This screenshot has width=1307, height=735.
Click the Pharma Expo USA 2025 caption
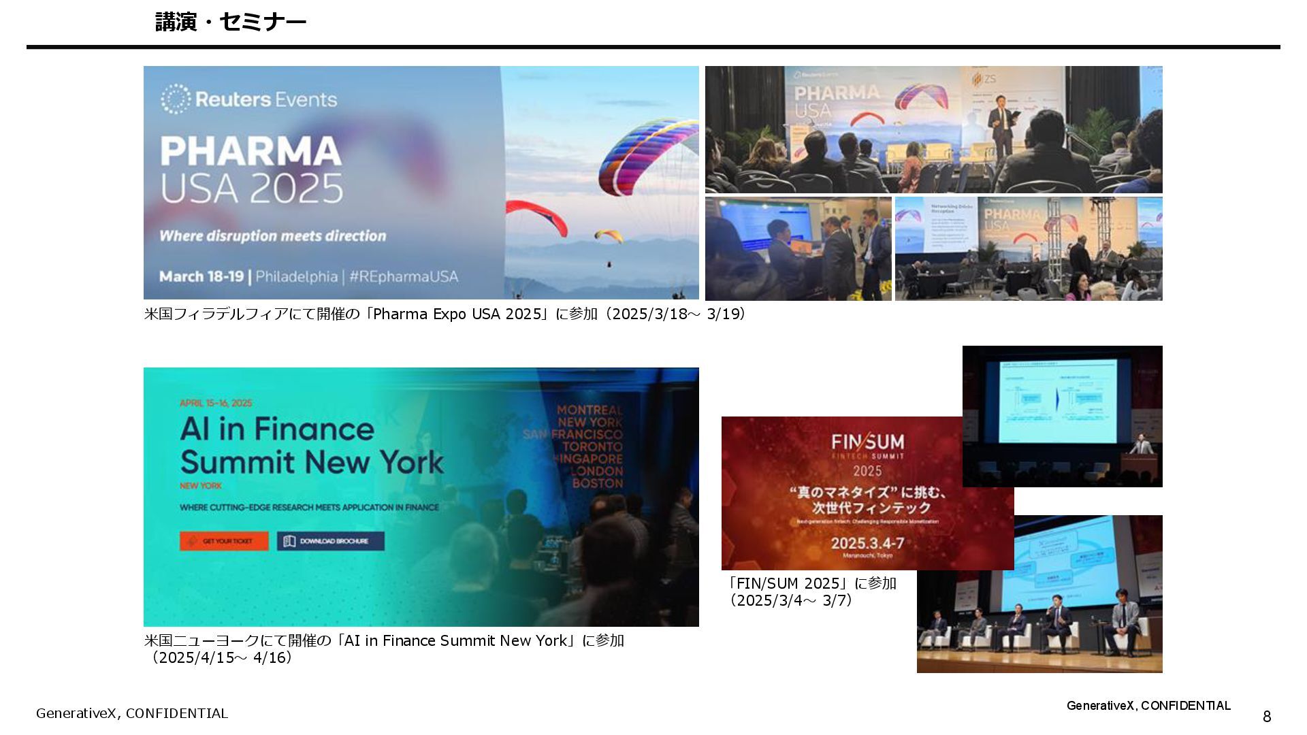(445, 314)
